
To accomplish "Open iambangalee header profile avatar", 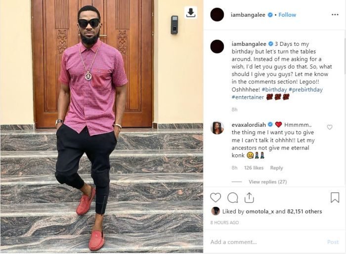I will click(x=217, y=14).
